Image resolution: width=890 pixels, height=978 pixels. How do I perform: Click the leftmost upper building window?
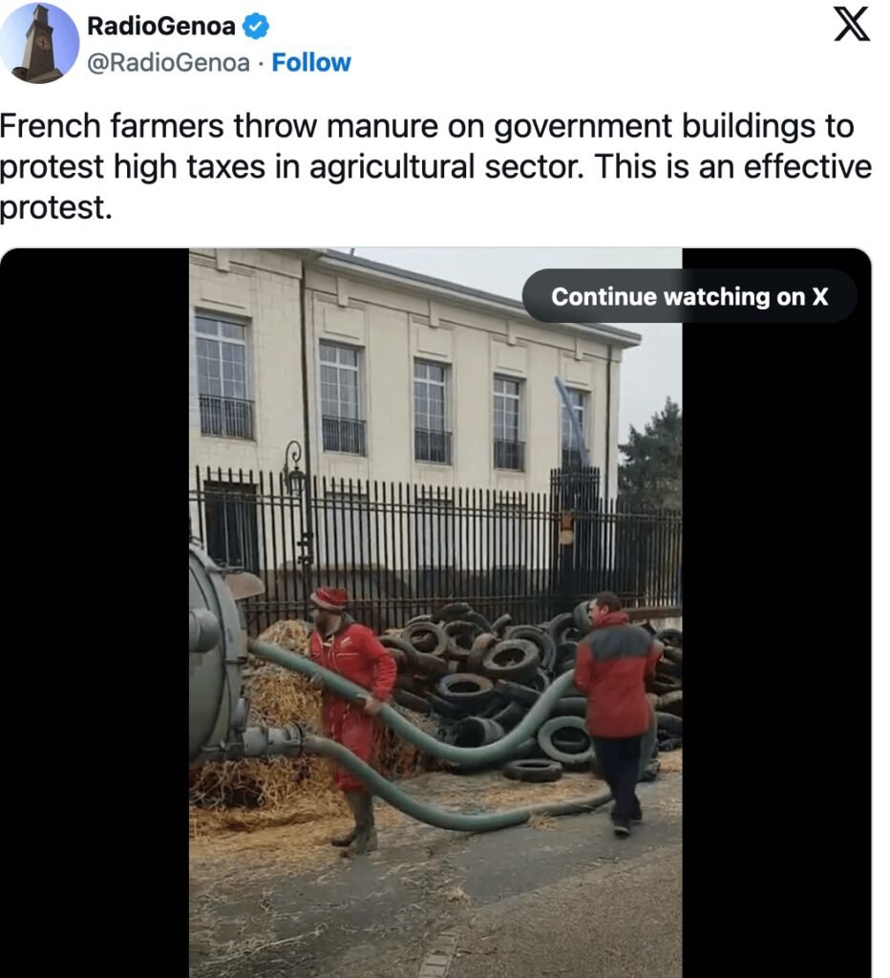coord(224,375)
